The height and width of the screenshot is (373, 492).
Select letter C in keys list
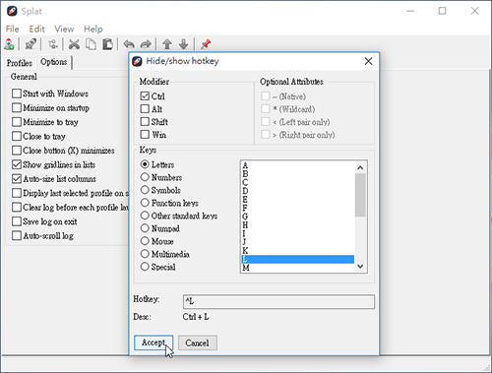click(298, 182)
